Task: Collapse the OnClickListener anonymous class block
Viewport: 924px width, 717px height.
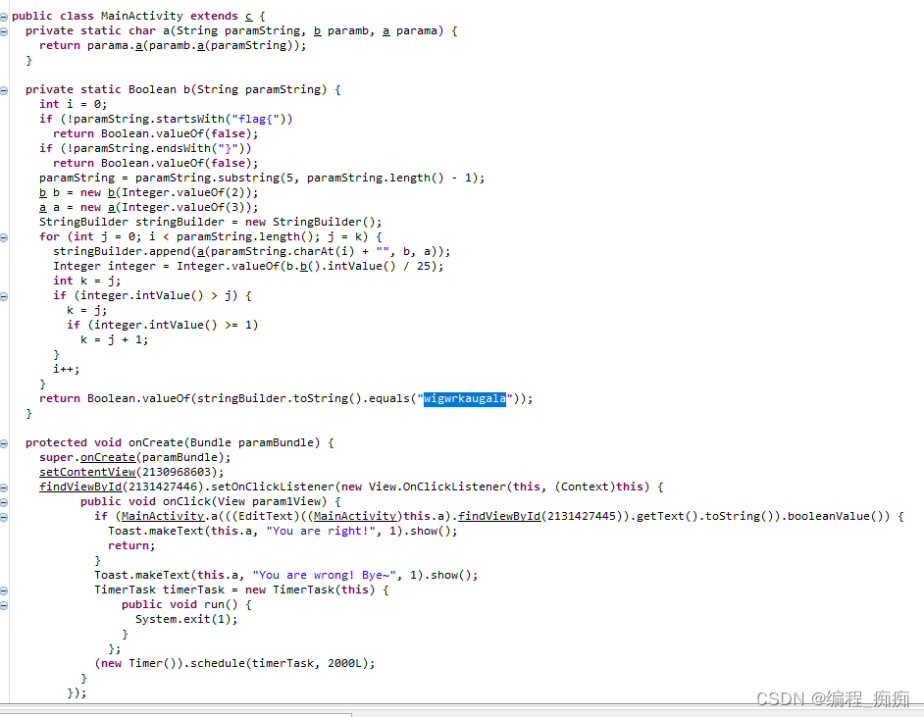Action: (5, 487)
